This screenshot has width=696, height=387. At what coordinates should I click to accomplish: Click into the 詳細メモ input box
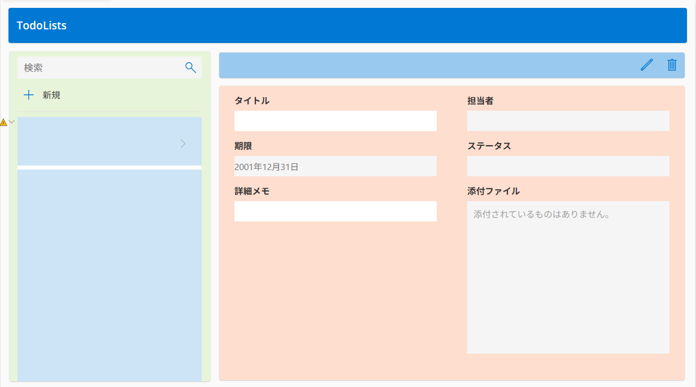[335, 211]
